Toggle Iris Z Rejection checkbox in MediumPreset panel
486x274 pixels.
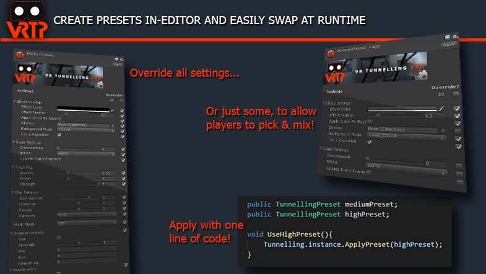(x=59, y=135)
